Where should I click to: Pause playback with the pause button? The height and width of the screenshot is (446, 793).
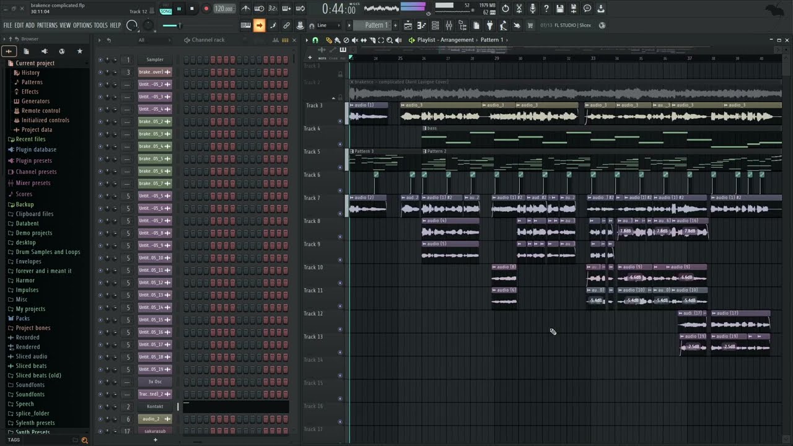pyautogui.click(x=179, y=9)
